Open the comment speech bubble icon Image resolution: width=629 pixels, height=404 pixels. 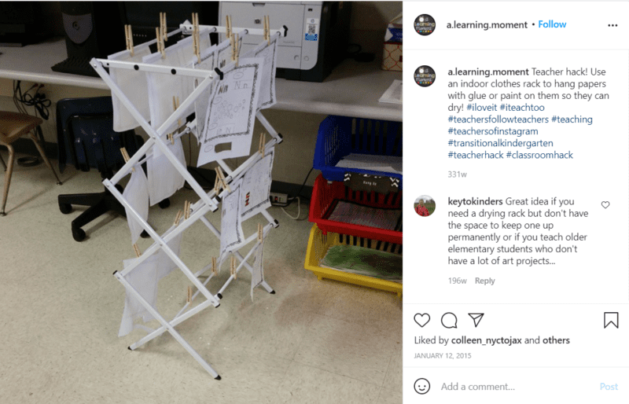(x=449, y=320)
